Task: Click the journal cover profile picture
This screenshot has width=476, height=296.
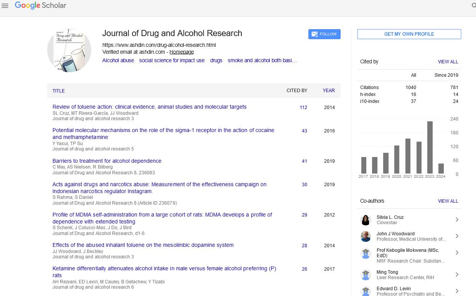Action: point(69,50)
